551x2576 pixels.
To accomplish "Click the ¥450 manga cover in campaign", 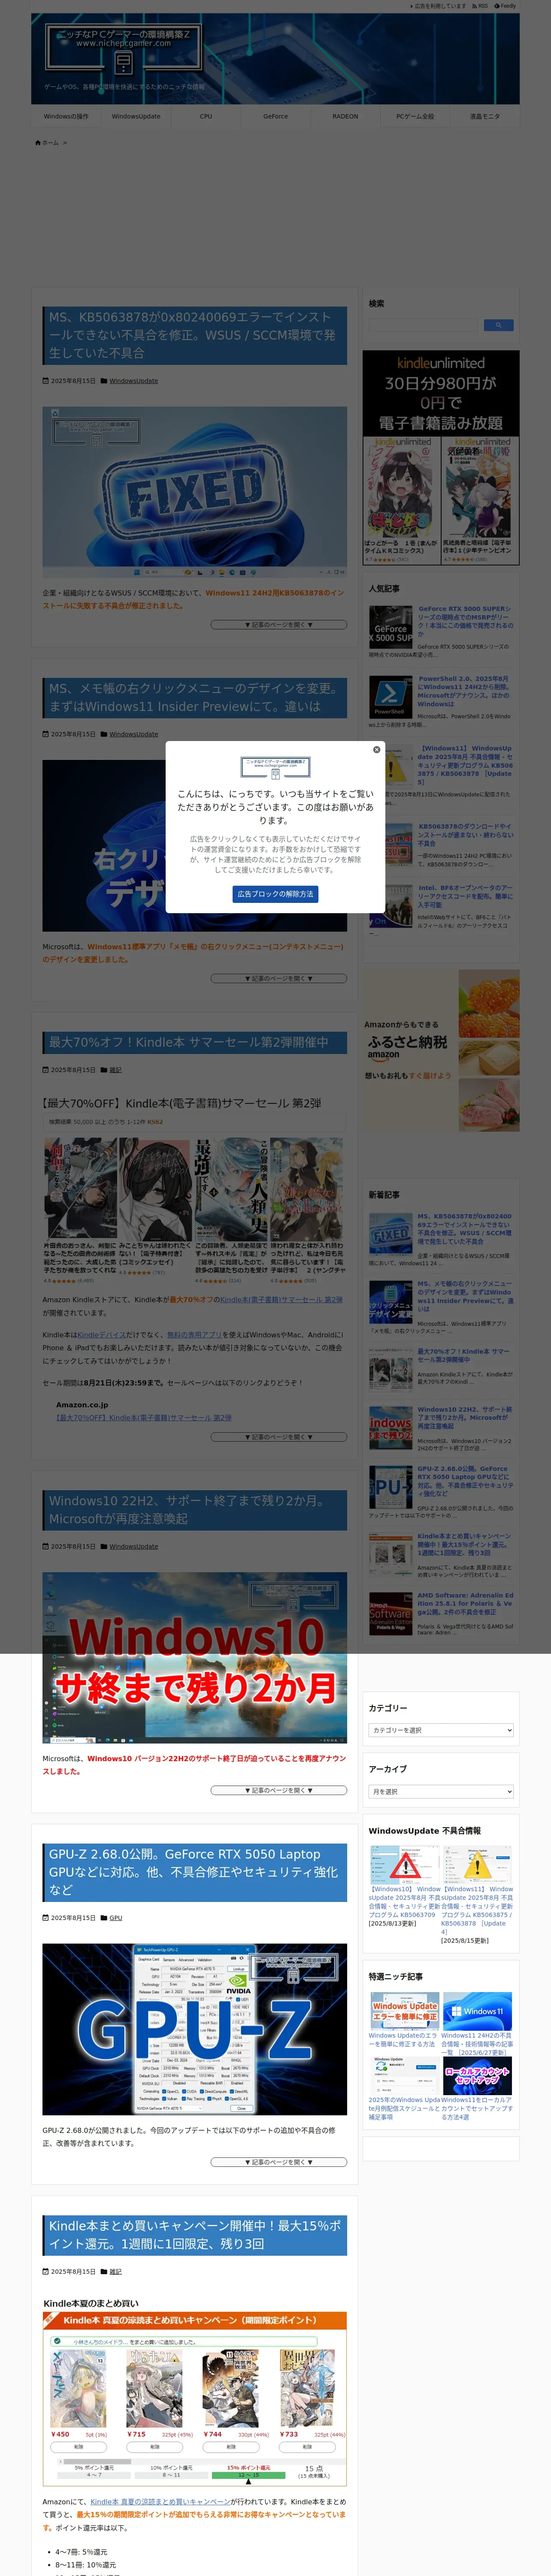I will (x=78, y=2388).
